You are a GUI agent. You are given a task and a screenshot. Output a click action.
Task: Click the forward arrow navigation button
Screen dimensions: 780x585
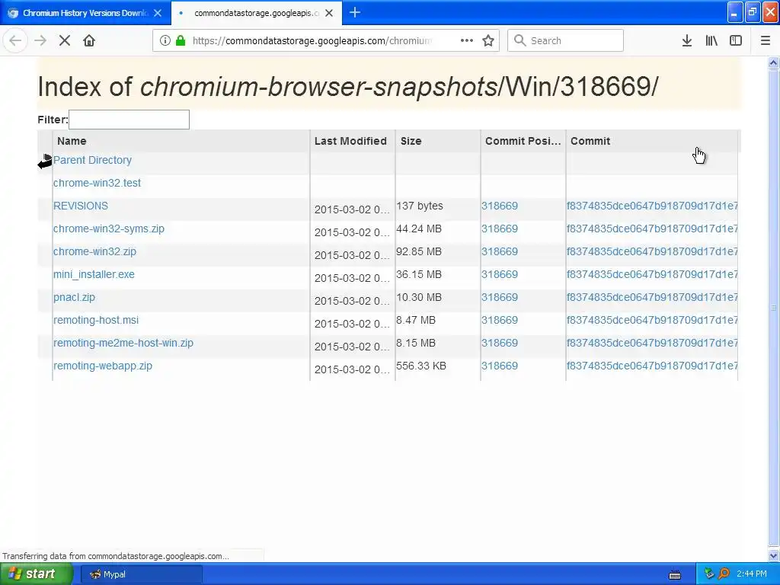40,41
